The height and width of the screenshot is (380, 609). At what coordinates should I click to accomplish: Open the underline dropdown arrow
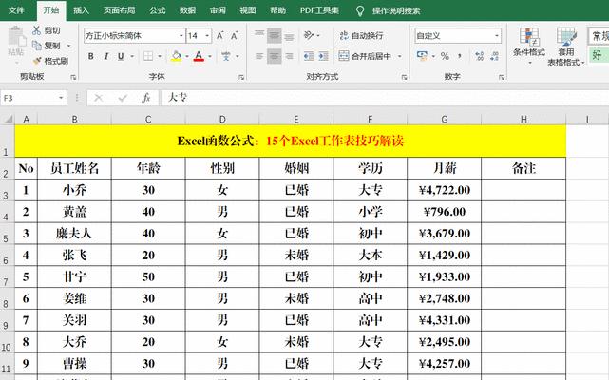(x=132, y=56)
